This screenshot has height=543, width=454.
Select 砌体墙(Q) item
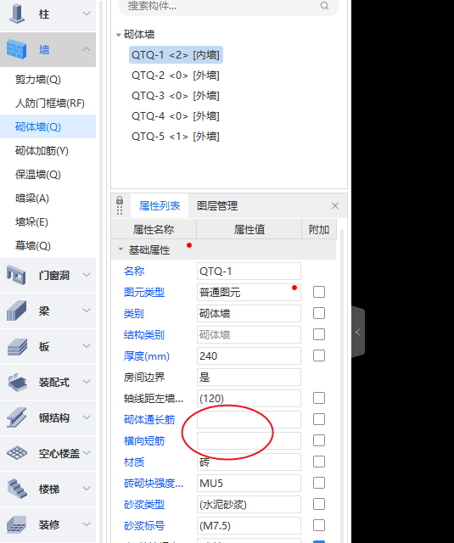coord(48,126)
